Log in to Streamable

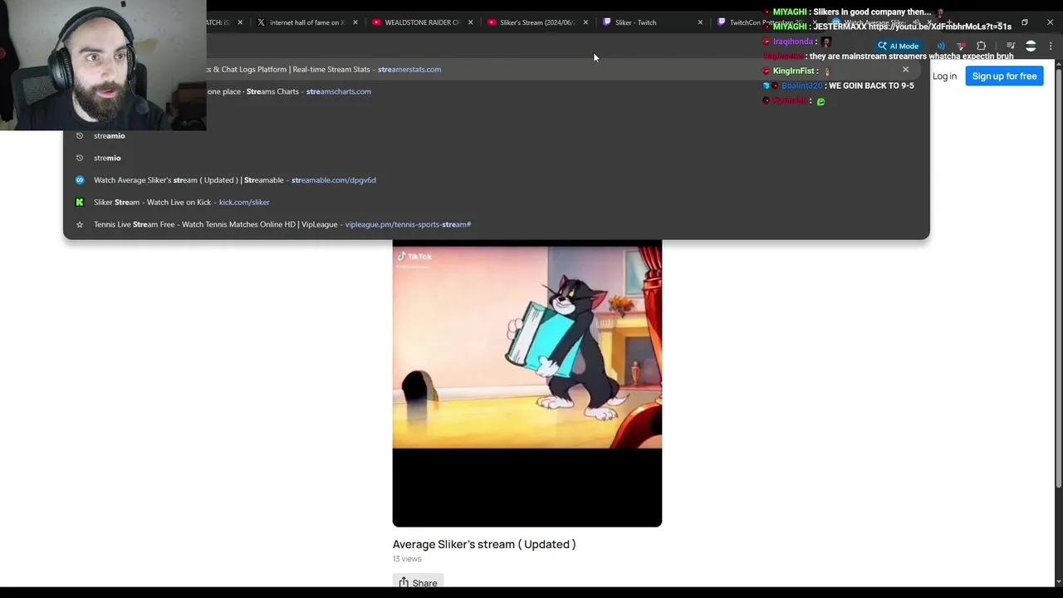pyautogui.click(x=944, y=76)
